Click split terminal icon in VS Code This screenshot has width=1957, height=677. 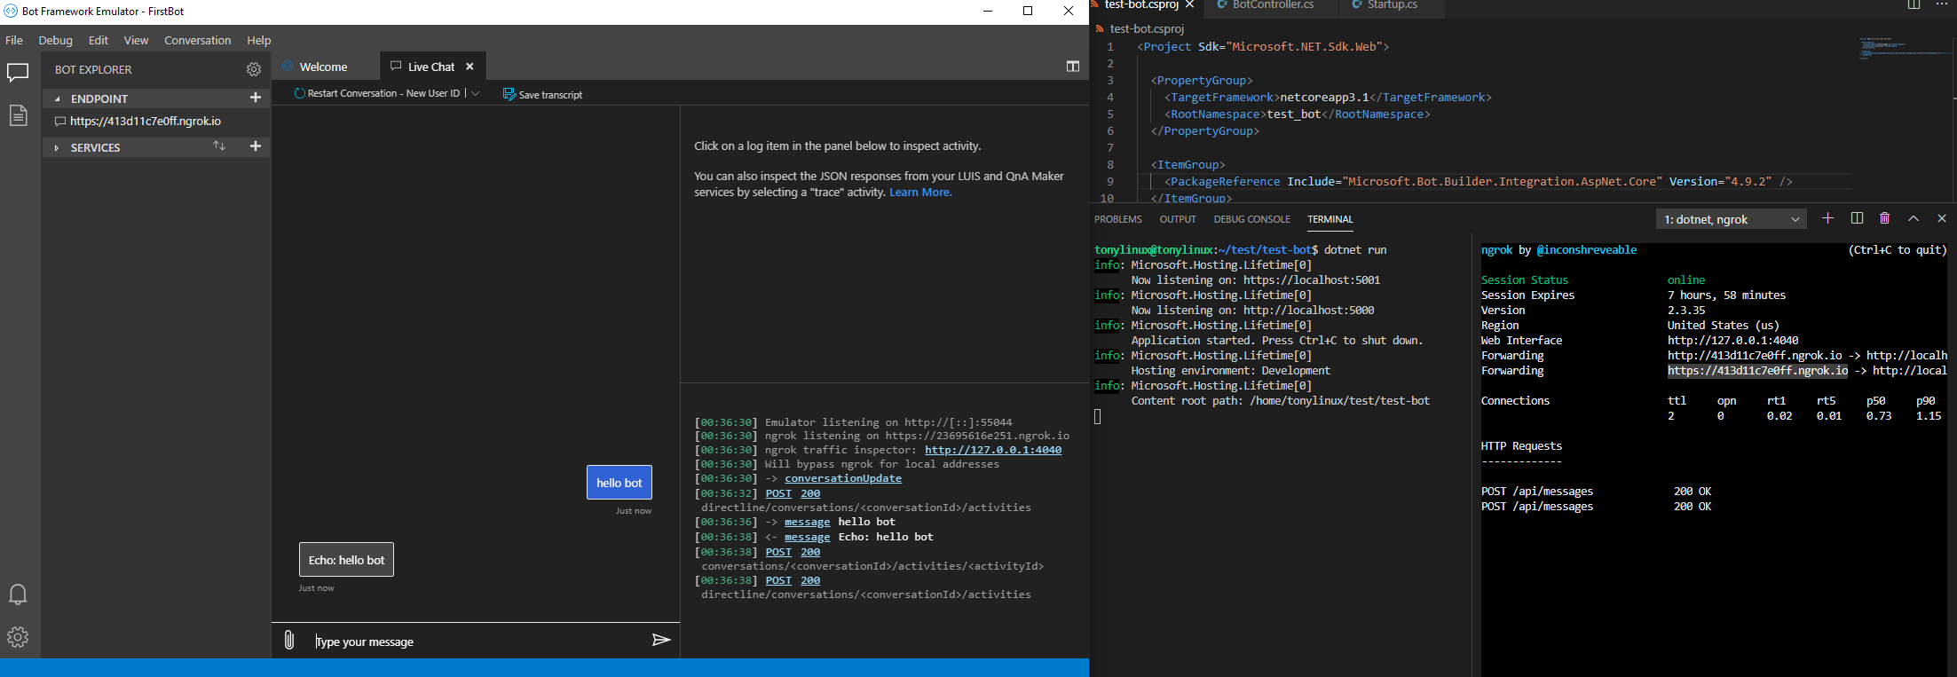(x=1857, y=218)
